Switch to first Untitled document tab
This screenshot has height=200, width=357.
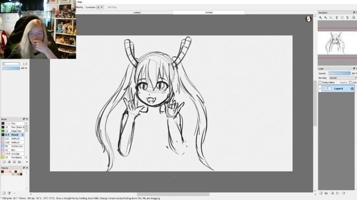[137, 12]
